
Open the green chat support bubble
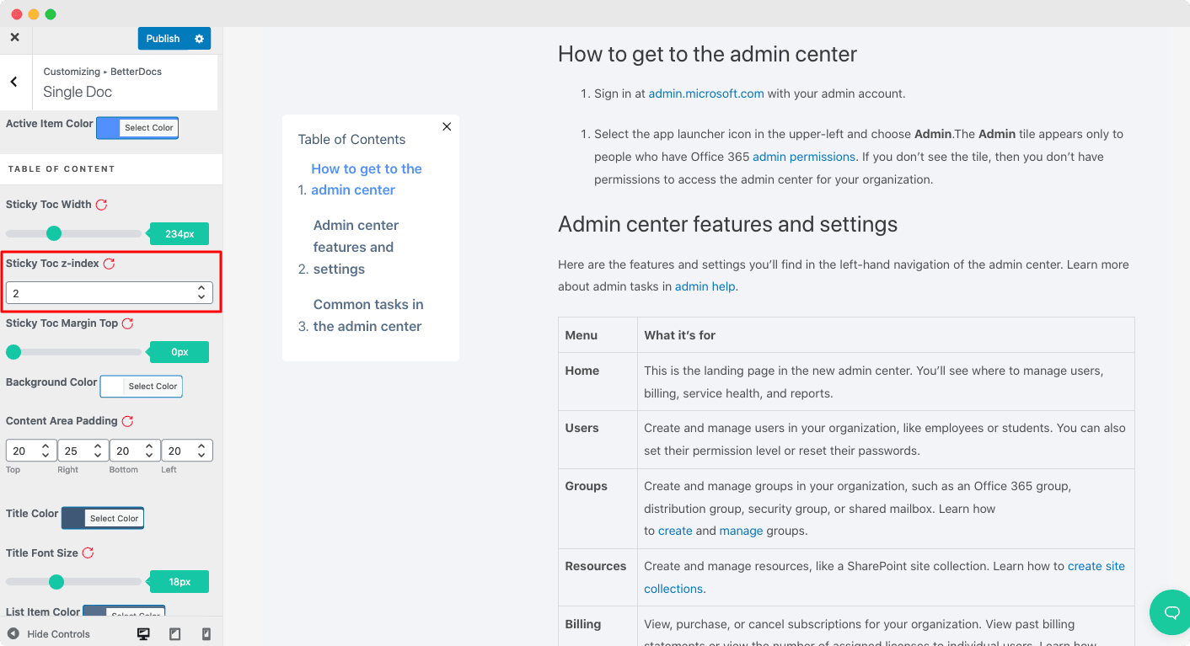point(1171,612)
